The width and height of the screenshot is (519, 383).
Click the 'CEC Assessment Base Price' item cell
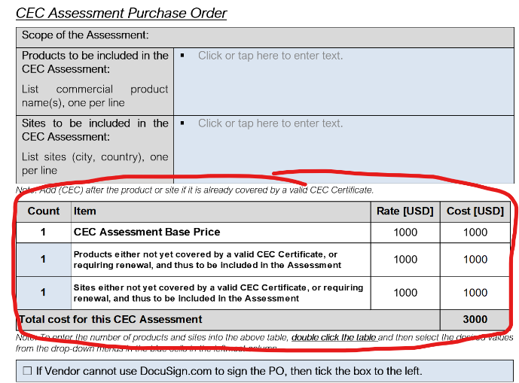(147, 233)
